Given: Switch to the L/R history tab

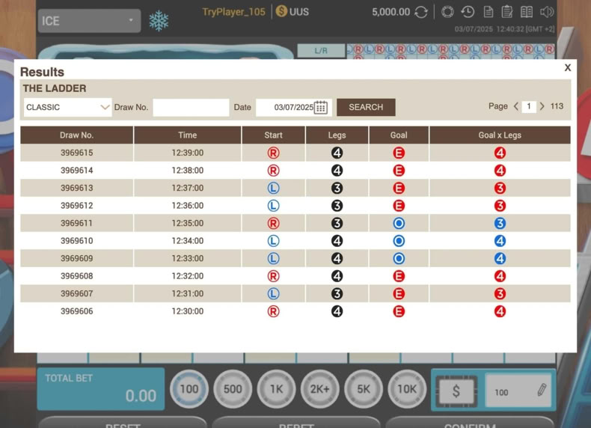Looking at the screenshot, I should click(x=321, y=51).
